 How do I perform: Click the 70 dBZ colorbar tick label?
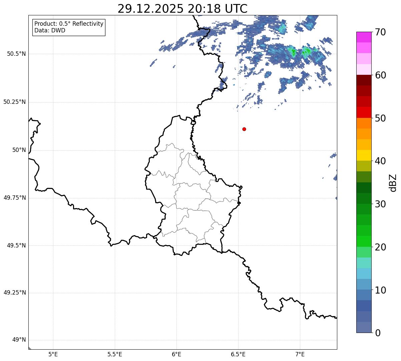pos(380,32)
